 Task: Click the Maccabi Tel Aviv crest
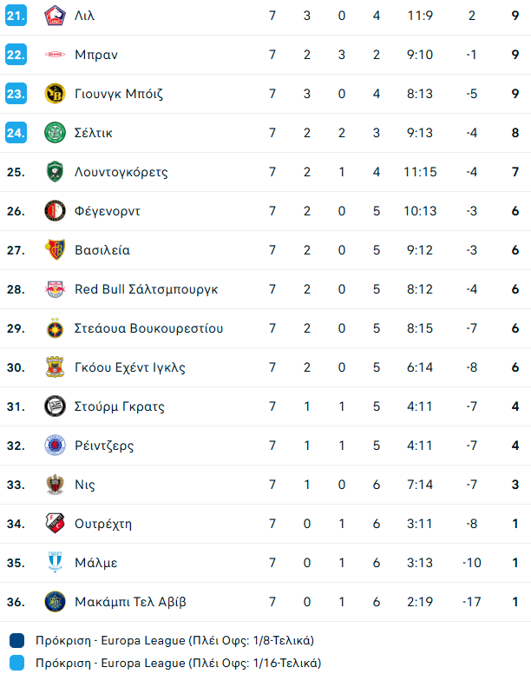coord(55,602)
